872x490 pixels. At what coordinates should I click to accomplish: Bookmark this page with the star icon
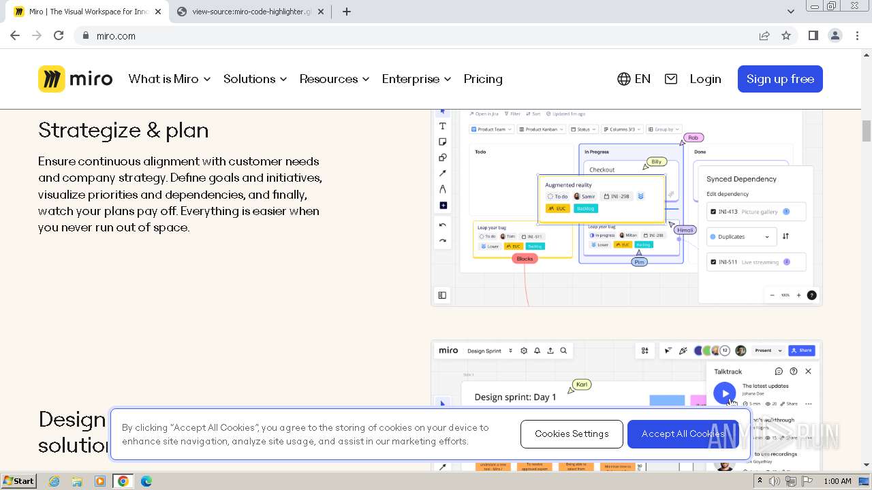786,36
